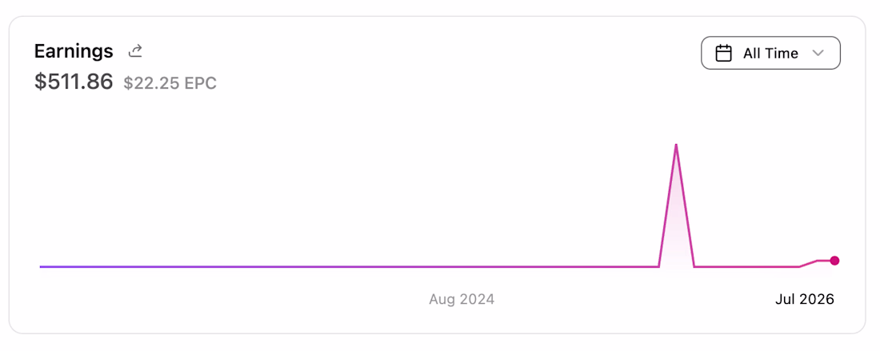Screen dimensions: 880x351
Task: Click the rising left edge of the spike
Action: pyautogui.click(x=667, y=205)
